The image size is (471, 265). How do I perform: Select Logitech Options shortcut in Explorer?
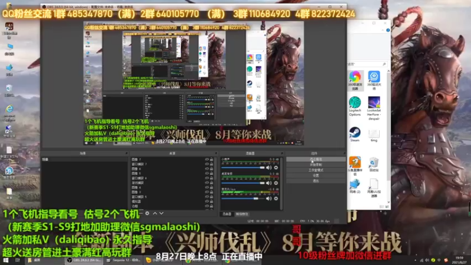355,107
